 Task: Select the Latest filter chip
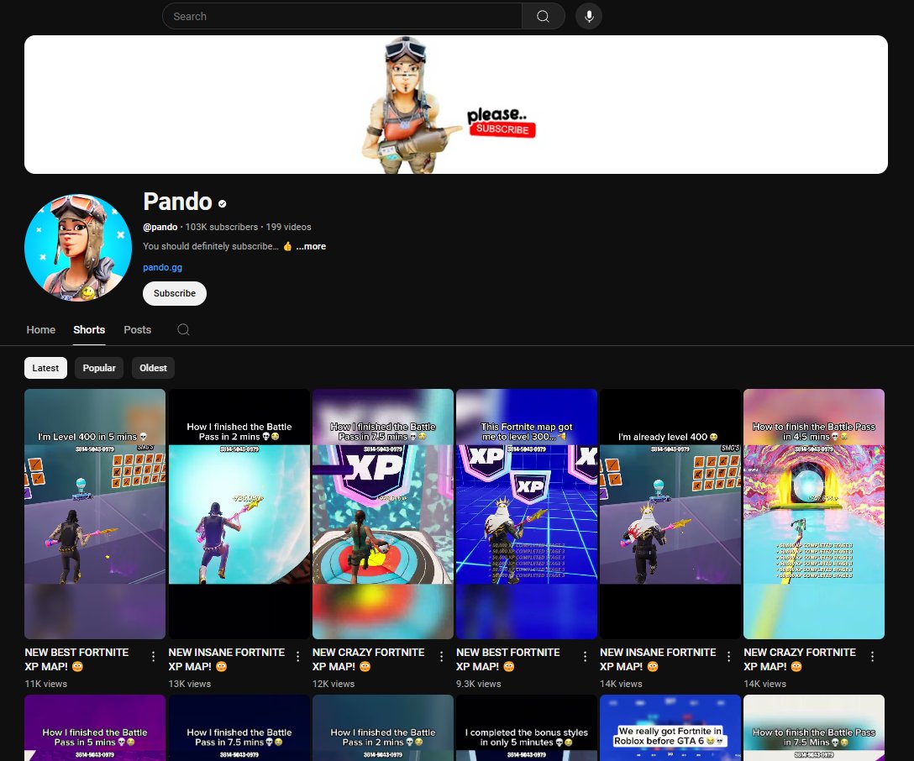coord(45,368)
